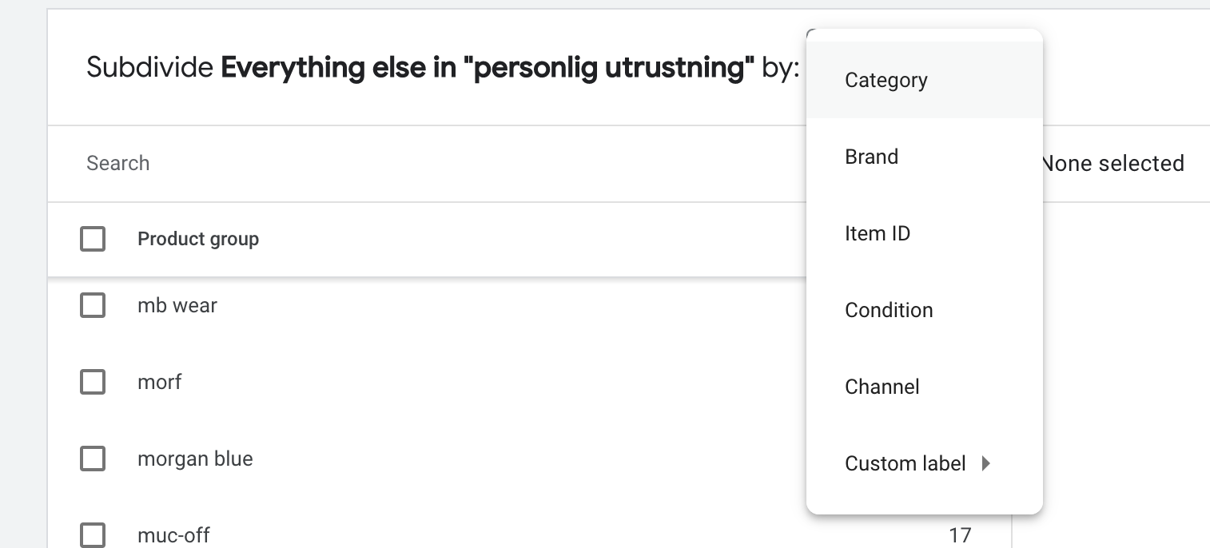
Task: Click the morgan blue row label
Action: click(x=195, y=459)
